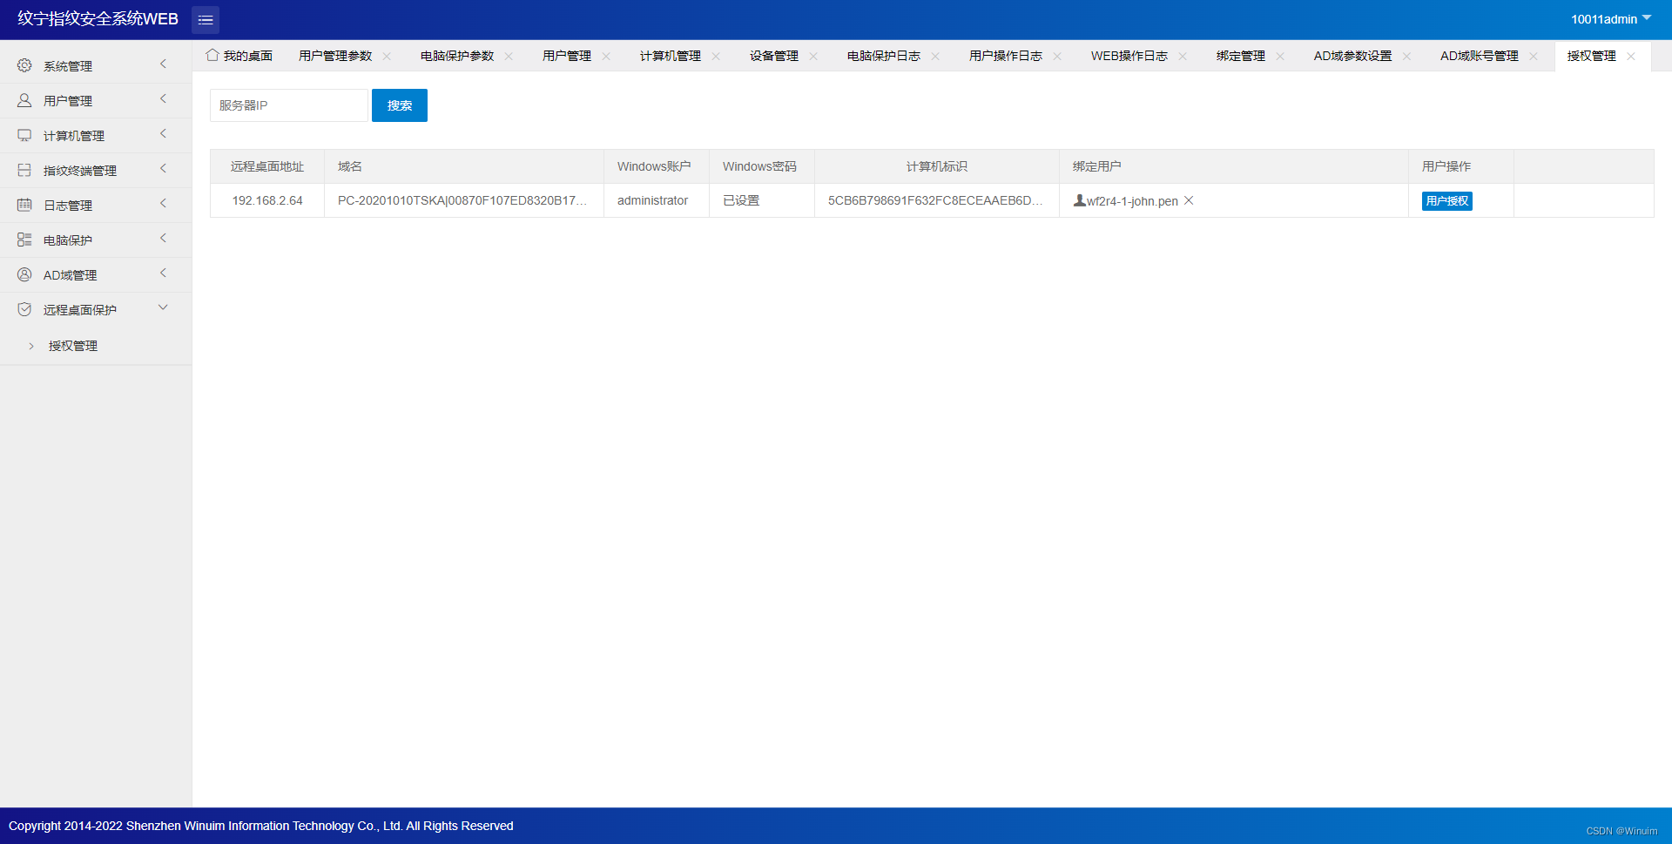Close the 授权管理 tab
Screen dimensions: 1672x844
1631,56
